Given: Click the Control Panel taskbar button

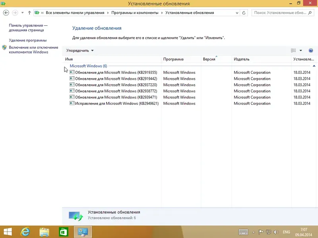Looking at the screenshot, I should pyautogui.click(x=83, y=232).
